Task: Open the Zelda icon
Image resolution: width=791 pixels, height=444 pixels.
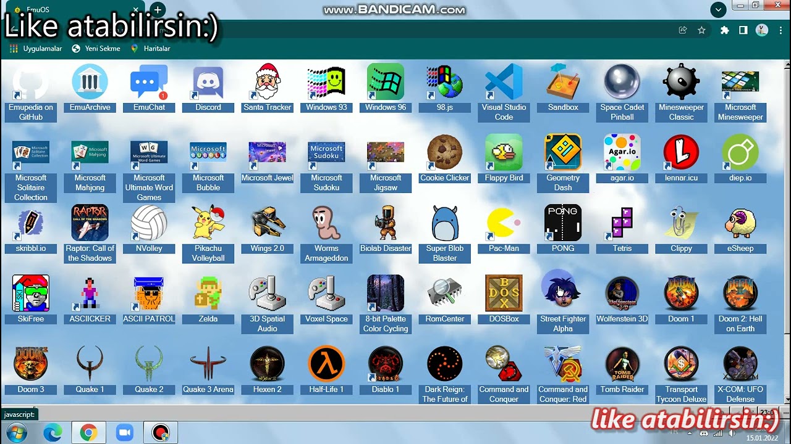Action: 208,294
